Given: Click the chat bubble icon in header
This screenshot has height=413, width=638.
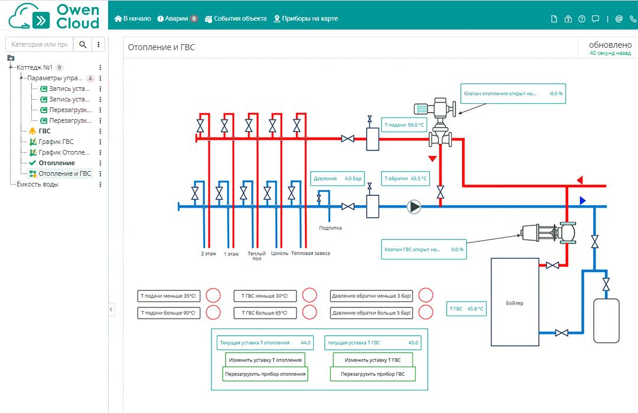Looking at the screenshot, I should coord(595,19).
